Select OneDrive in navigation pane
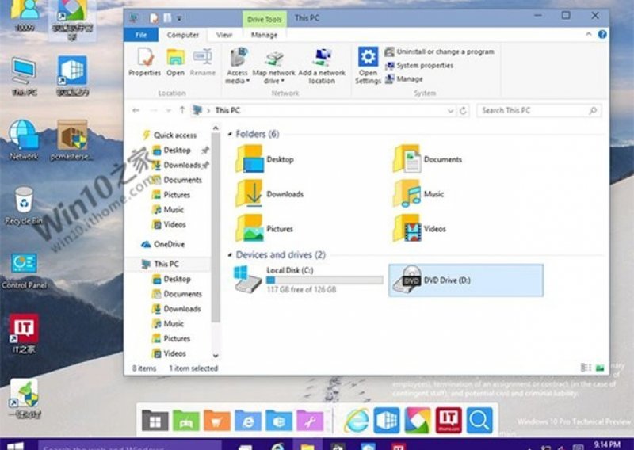The image size is (634, 450). click(x=163, y=244)
